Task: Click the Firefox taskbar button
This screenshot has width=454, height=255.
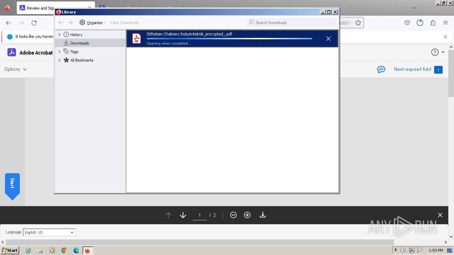Action: (88, 250)
